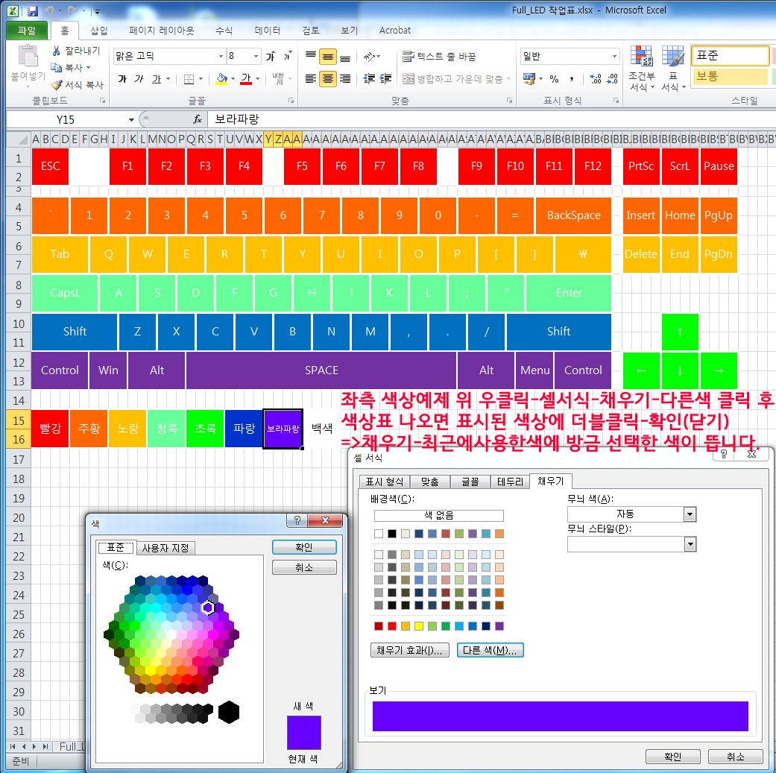Viewport: 776px width, 773px height.
Task: Align text right icon
Action: click(345, 79)
